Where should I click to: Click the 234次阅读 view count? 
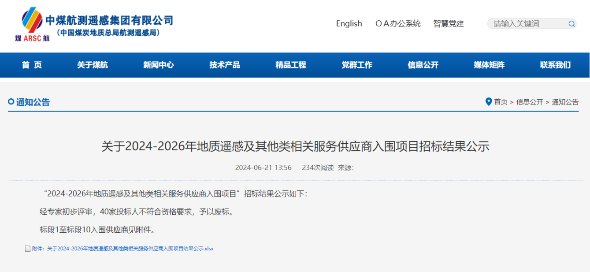coord(318,168)
